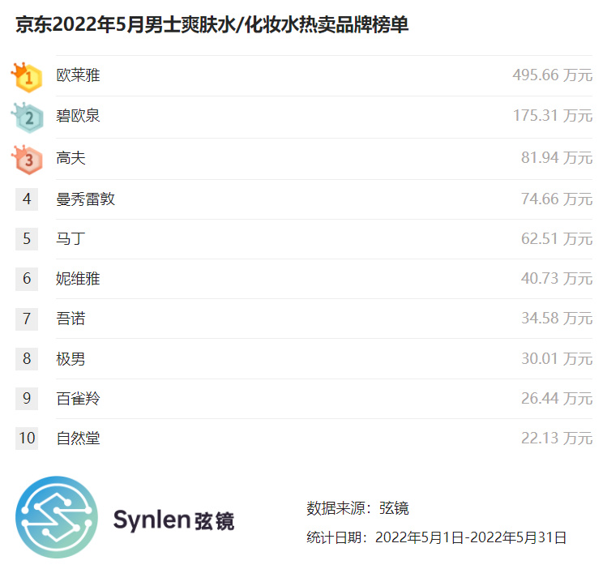Select brand name 曼秀雷敦

coord(85,199)
